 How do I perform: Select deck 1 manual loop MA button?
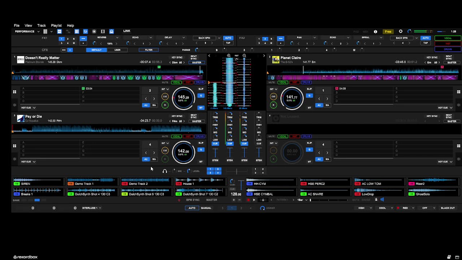point(154,105)
